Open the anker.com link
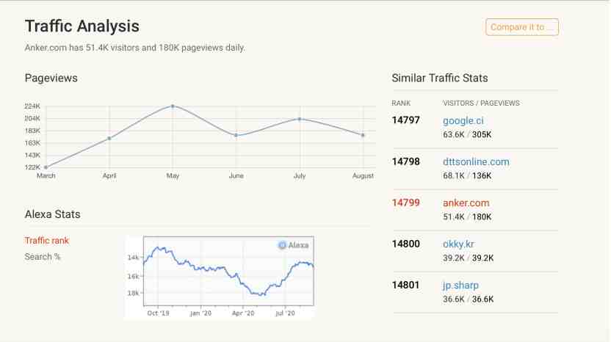The width and height of the screenshot is (611, 342). click(466, 203)
